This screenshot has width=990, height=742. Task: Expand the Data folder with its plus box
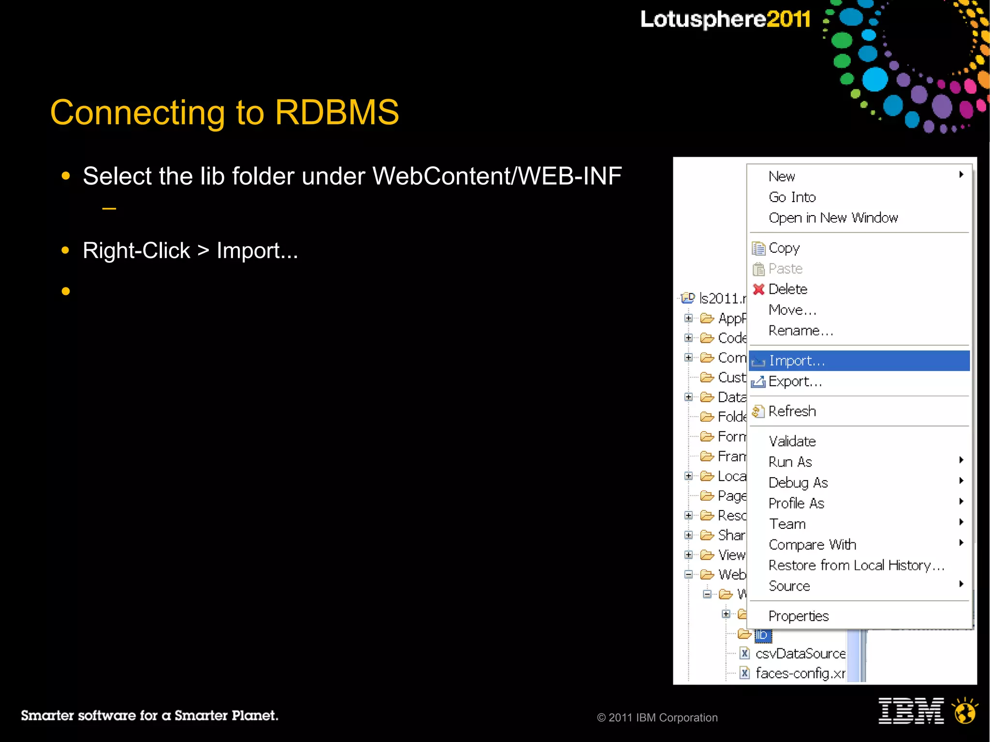coord(688,397)
